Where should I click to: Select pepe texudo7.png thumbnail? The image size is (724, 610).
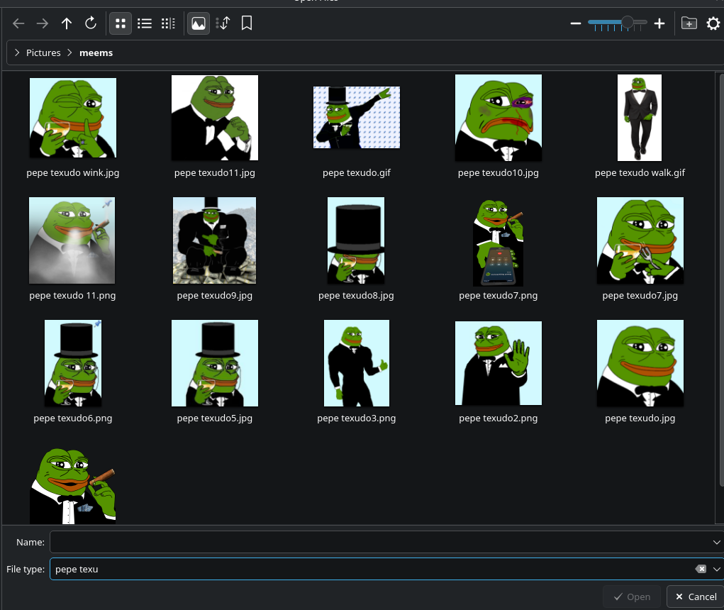[x=499, y=242]
